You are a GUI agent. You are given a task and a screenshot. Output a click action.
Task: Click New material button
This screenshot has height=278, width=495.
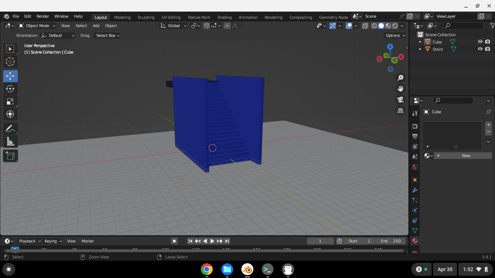pyautogui.click(x=466, y=156)
